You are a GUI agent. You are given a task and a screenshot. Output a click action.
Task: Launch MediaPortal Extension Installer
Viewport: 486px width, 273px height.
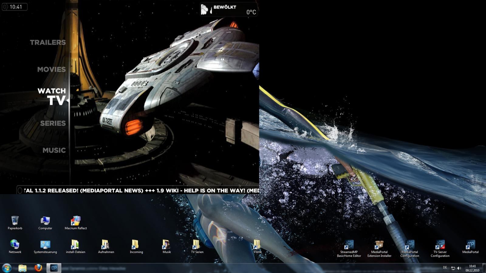379,248
